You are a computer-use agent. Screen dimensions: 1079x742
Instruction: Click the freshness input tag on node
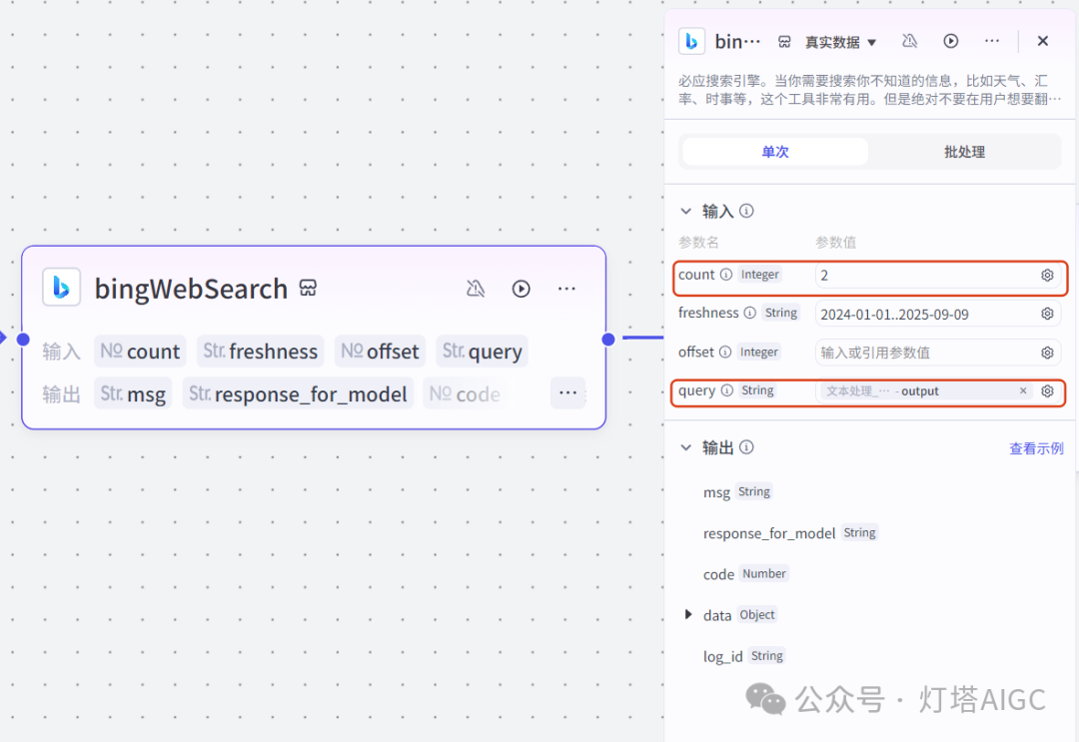[x=260, y=352]
